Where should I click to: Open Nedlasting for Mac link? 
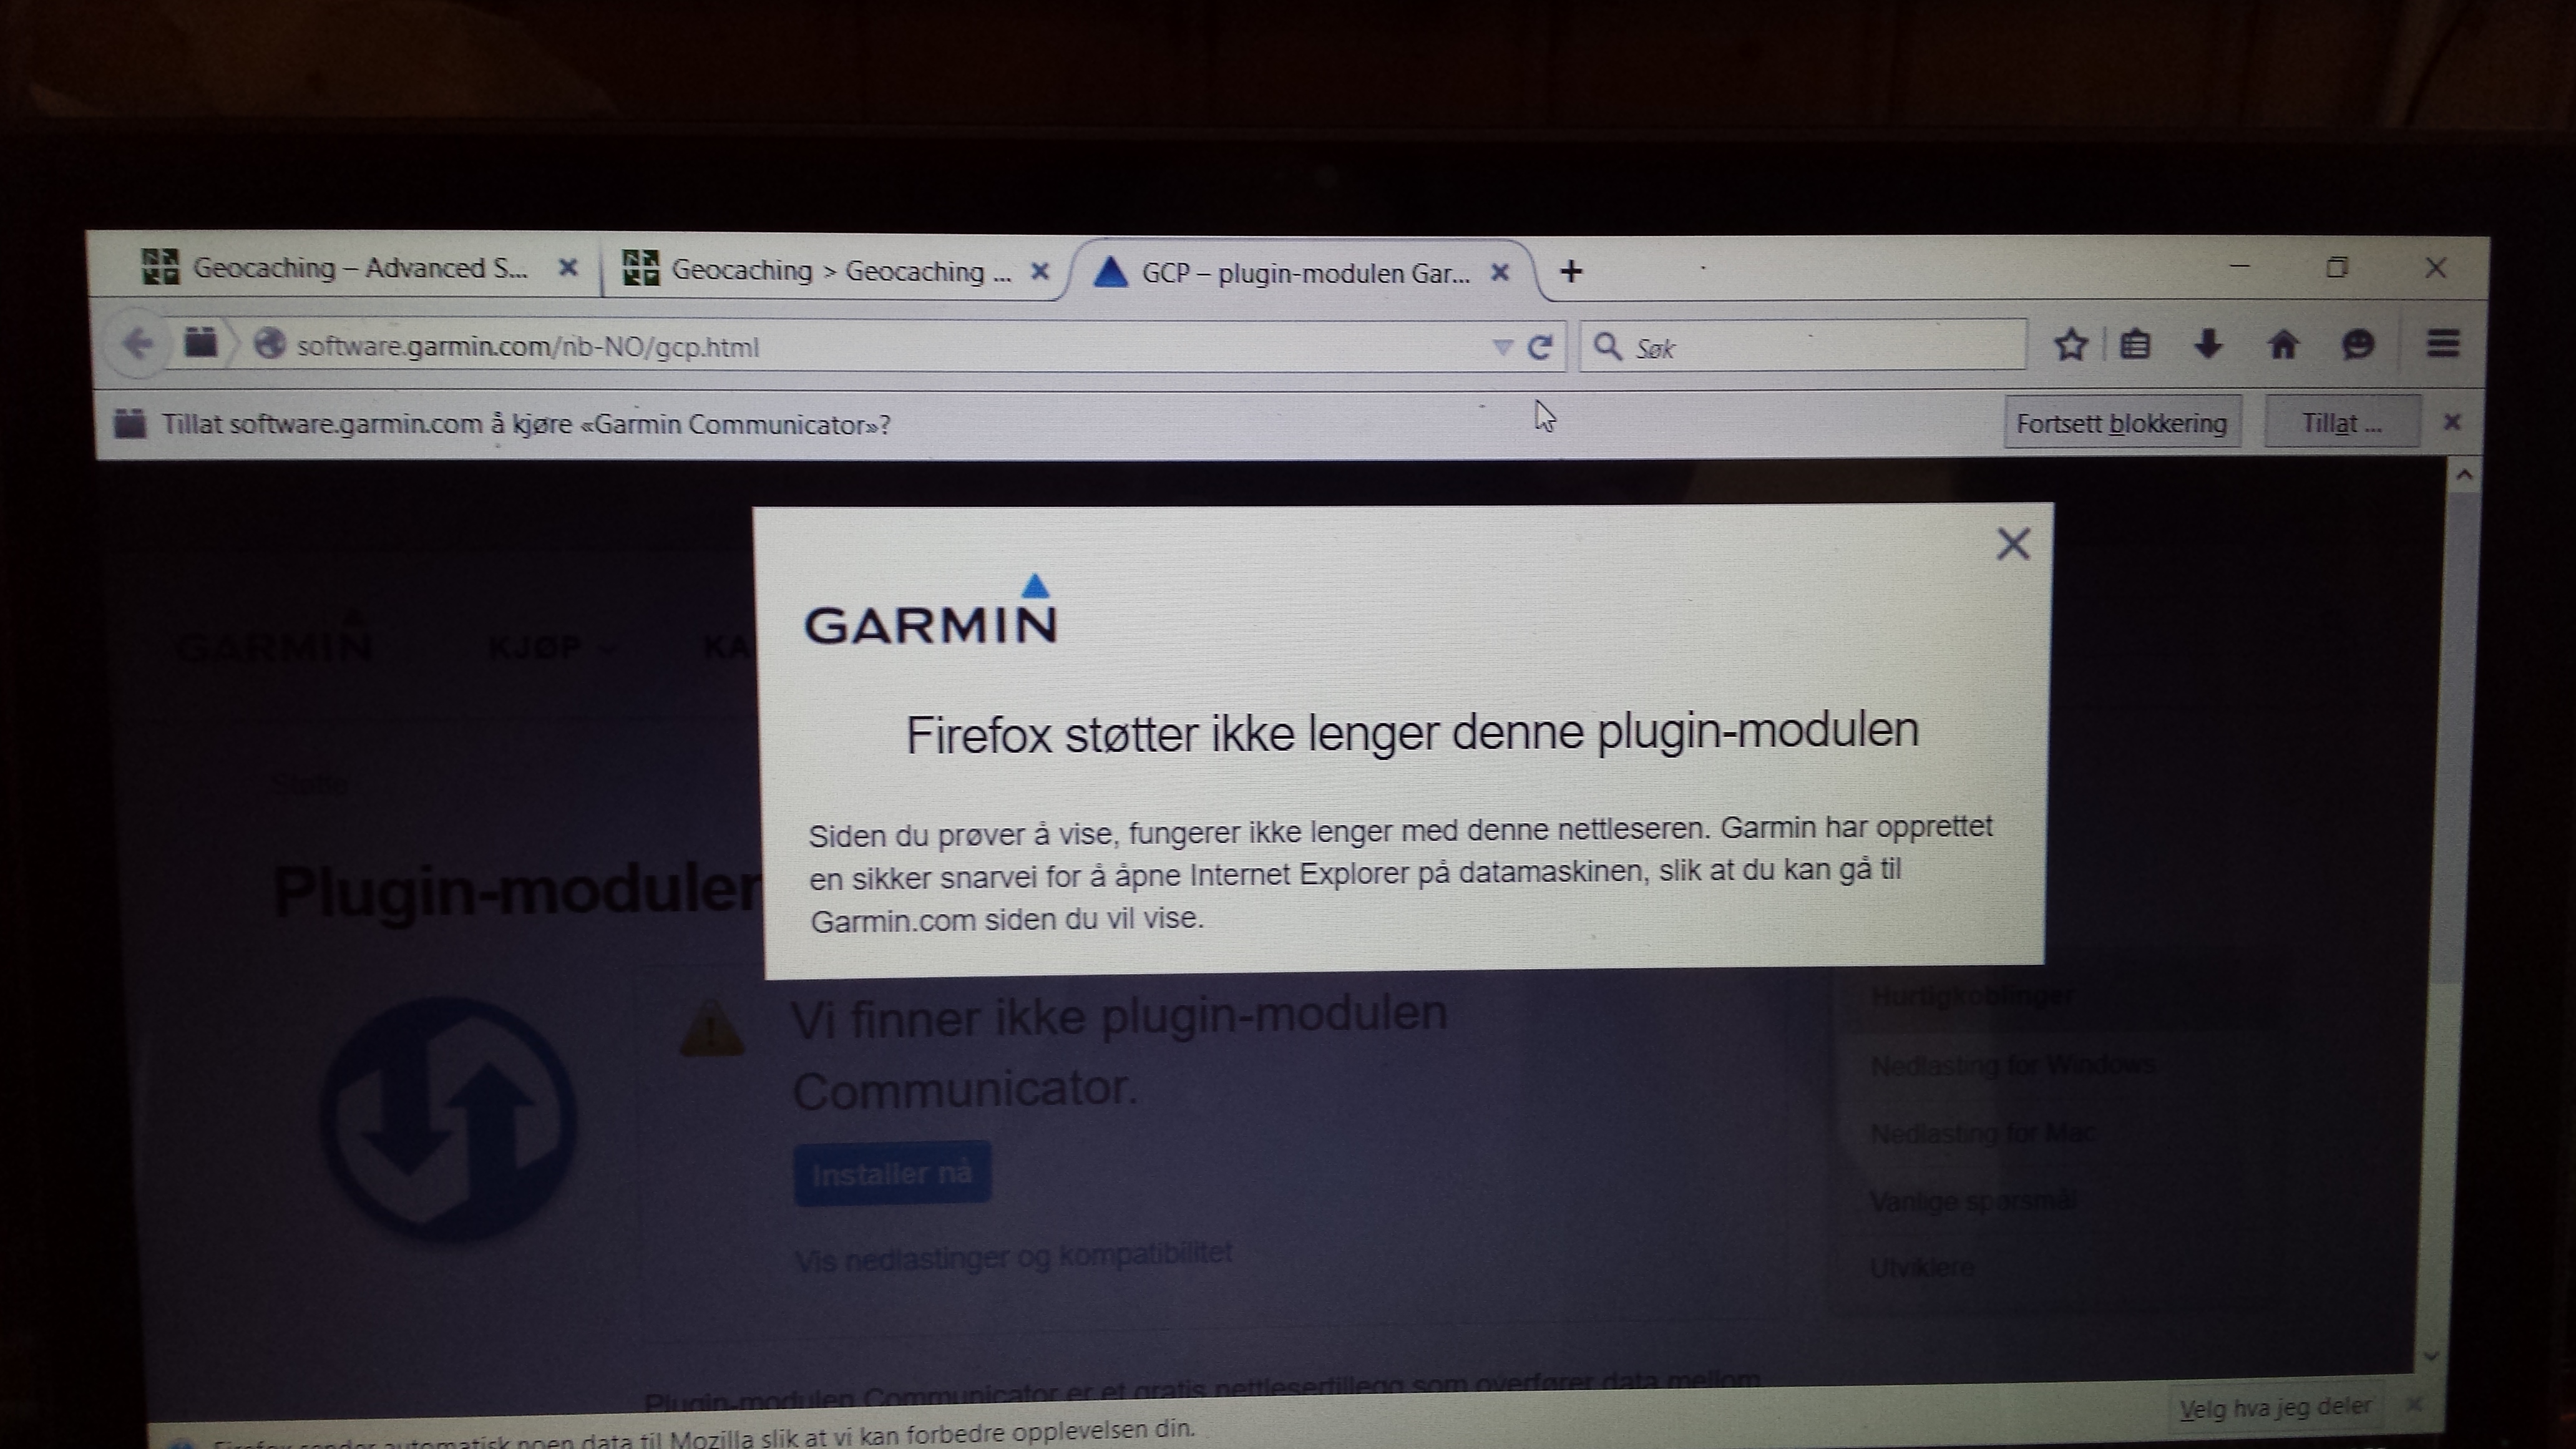1983,1133
